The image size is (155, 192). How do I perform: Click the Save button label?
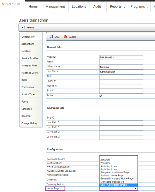(57, 37)
